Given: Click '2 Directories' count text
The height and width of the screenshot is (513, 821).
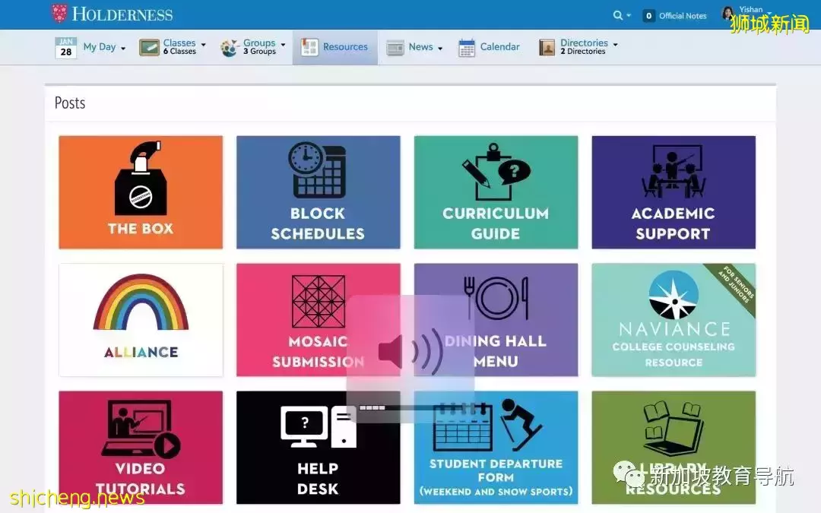Looking at the screenshot, I should pyautogui.click(x=583, y=52).
